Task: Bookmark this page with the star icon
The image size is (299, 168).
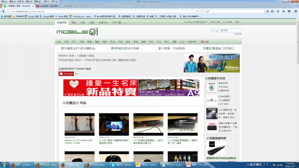Action: tap(267, 12)
